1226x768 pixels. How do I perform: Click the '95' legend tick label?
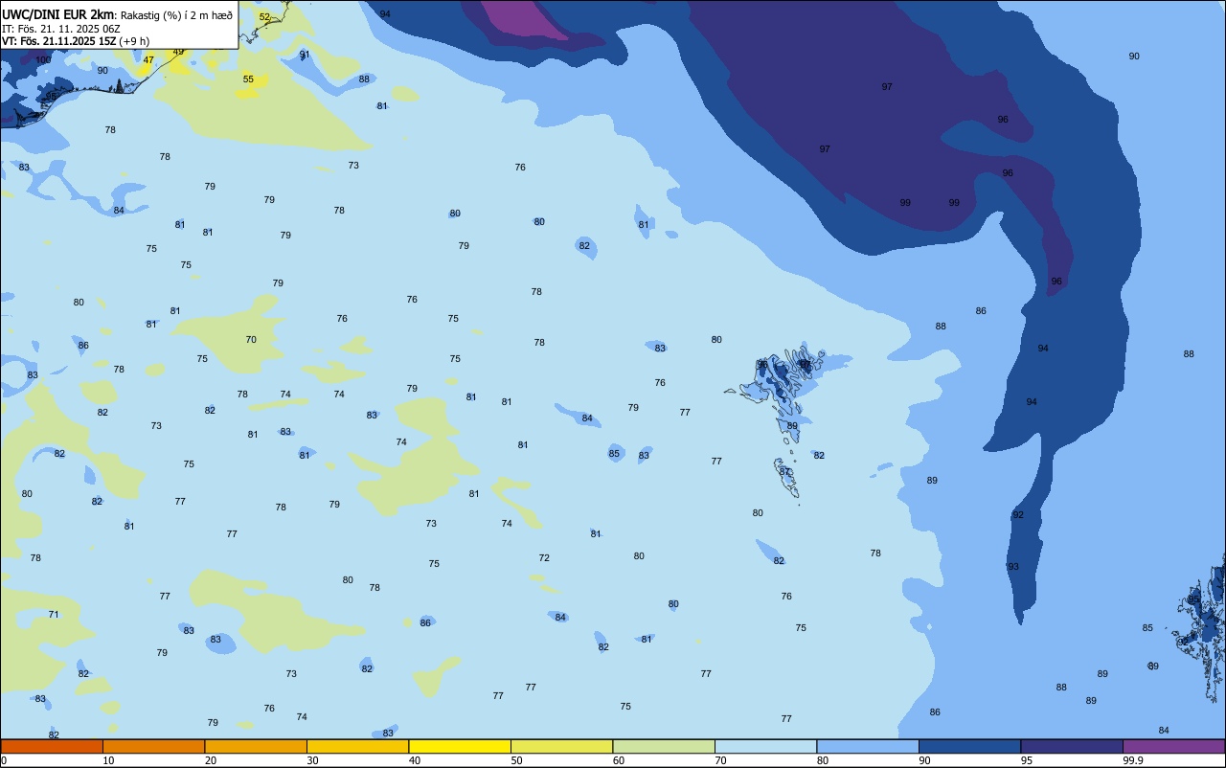point(1027,760)
